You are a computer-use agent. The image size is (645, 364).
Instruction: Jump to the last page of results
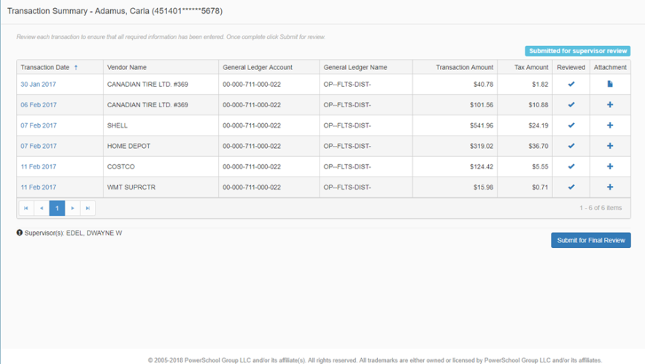[x=88, y=209]
